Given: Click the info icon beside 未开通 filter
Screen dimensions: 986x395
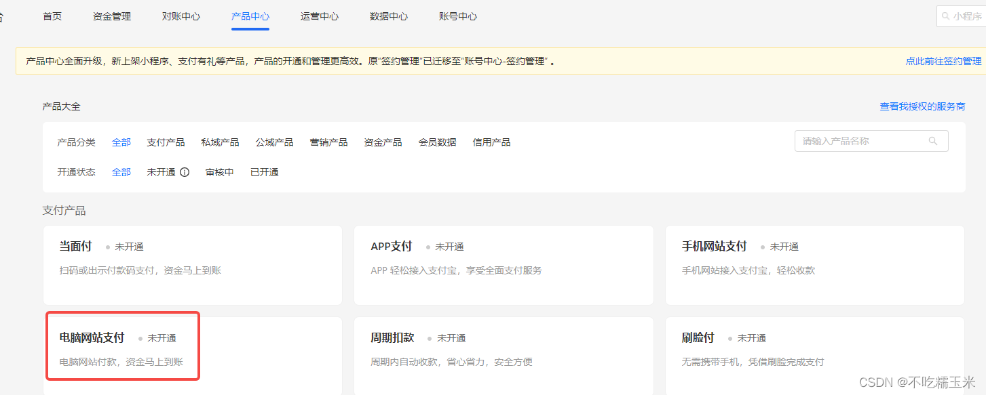Looking at the screenshot, I should tap(185, 172).
